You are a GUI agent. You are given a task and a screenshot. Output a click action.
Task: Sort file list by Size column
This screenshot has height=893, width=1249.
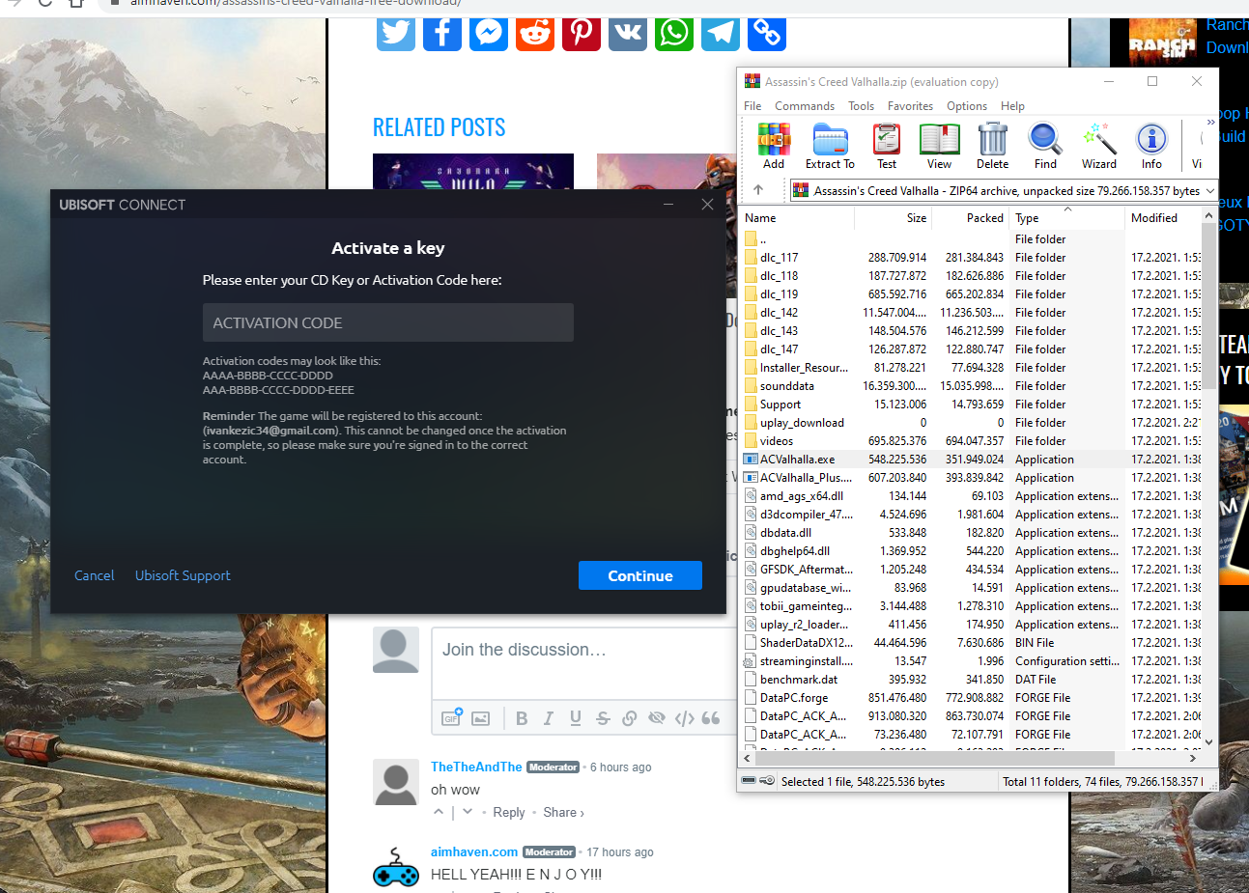tap(894, 218)
